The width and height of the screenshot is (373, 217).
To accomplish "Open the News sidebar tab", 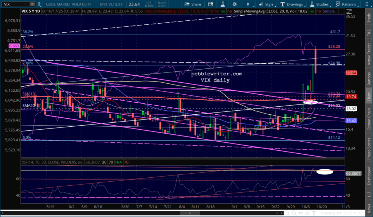I will coord(369,209).
